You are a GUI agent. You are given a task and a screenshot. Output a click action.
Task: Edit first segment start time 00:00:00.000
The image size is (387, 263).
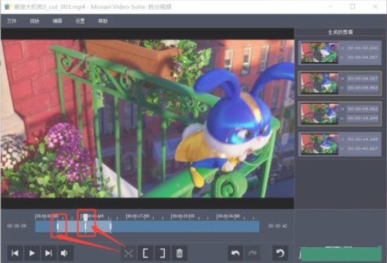[x=362, y=48]
